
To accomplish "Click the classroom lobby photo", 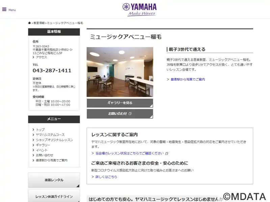I will point(120,72).
